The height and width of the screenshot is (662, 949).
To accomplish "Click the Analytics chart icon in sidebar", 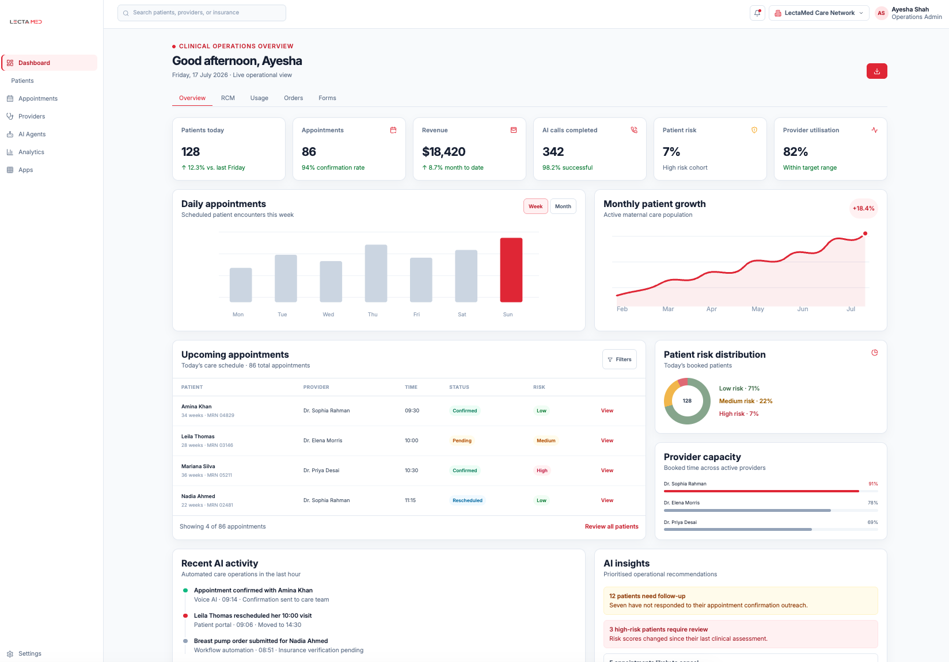I will 10,152.
